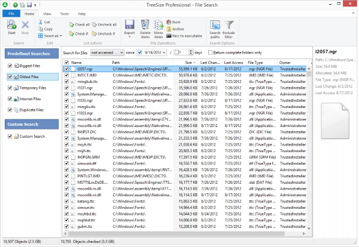This screenshot has width=359, height=247.
Task: Toggle the Duplicate Files checkbox
Action: point(10,110)
